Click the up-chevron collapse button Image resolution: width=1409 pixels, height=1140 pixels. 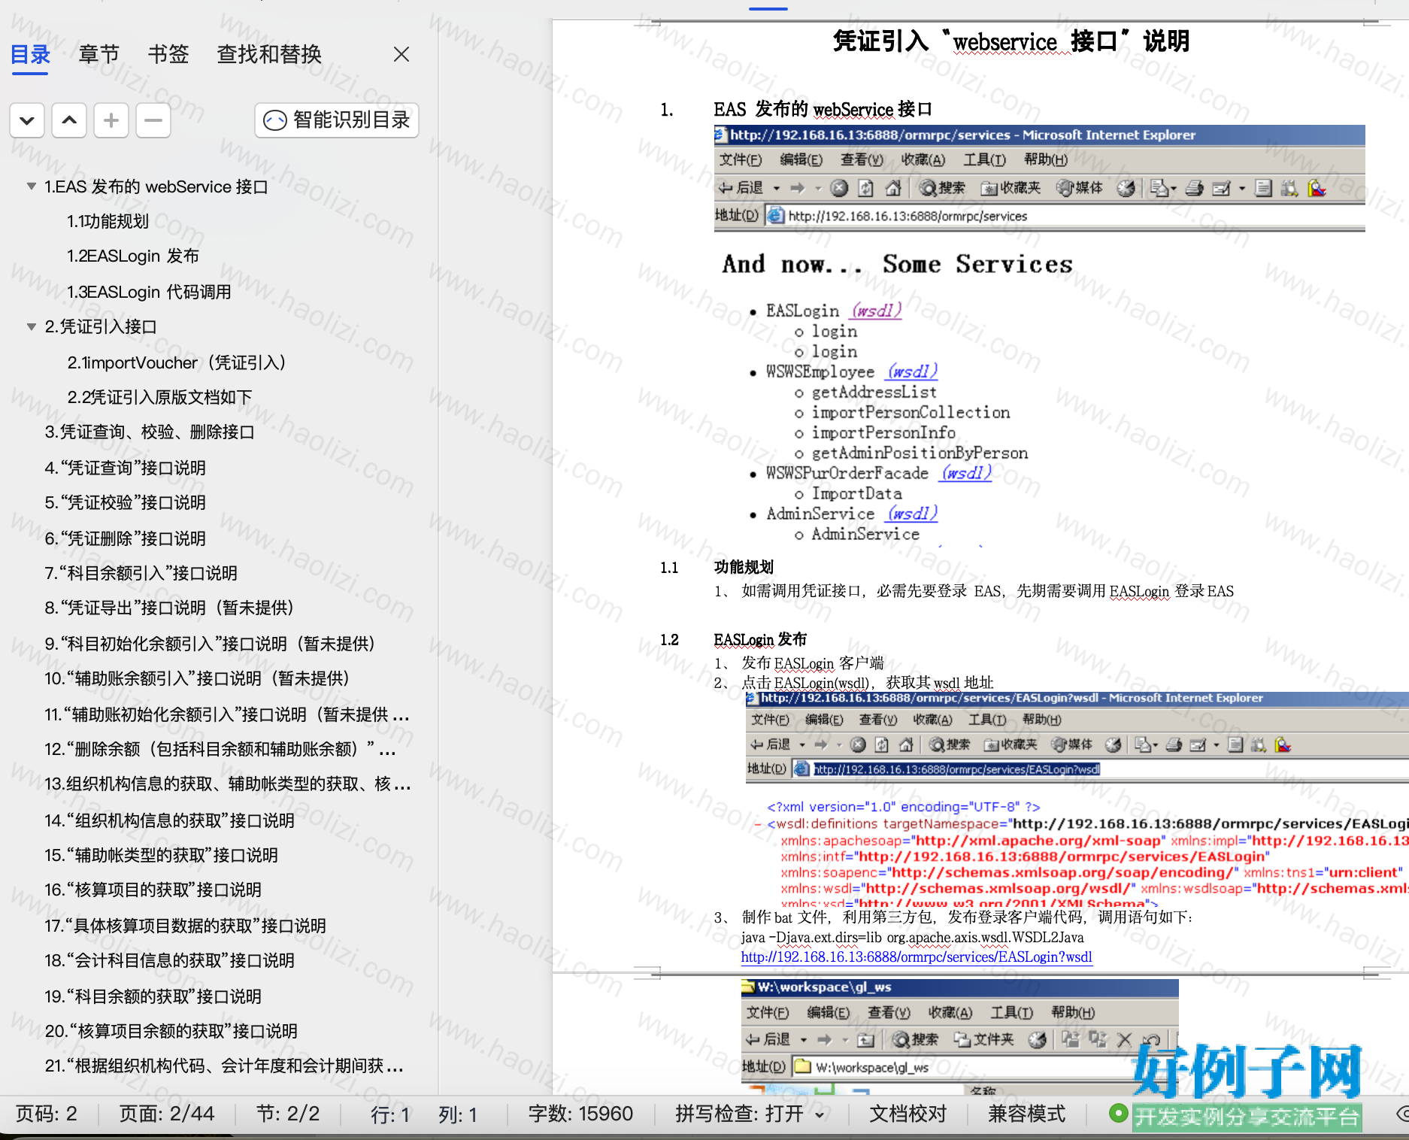pos(69,120)
